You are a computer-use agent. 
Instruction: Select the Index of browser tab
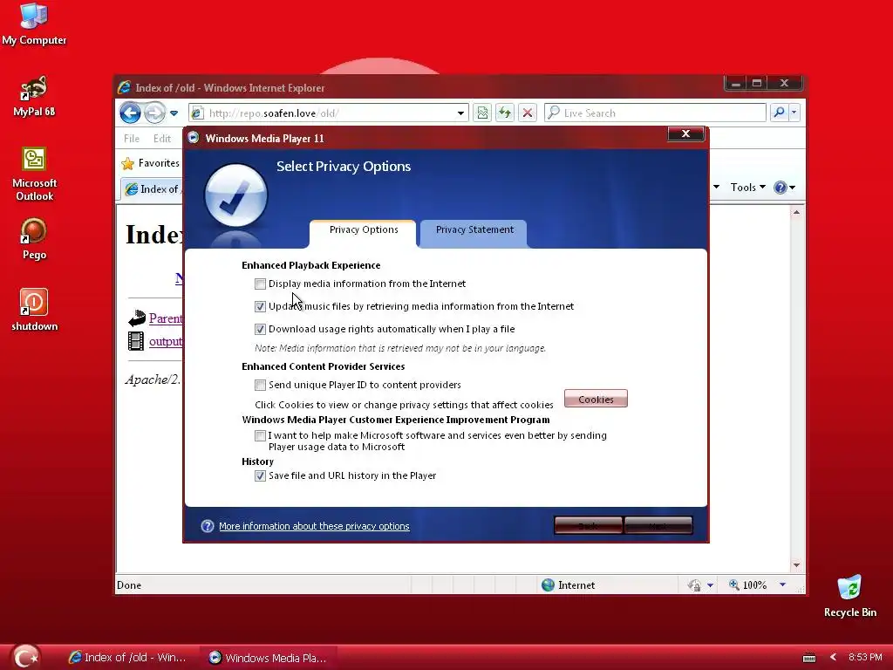(x=153, y=189)
